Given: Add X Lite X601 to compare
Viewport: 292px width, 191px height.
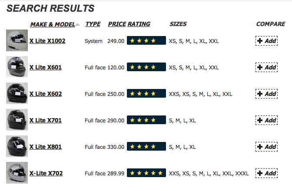Looking at the screenshot, I should point(266,67).
